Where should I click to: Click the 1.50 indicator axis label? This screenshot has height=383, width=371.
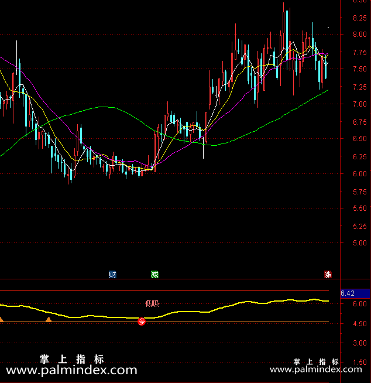click(359, 363)
